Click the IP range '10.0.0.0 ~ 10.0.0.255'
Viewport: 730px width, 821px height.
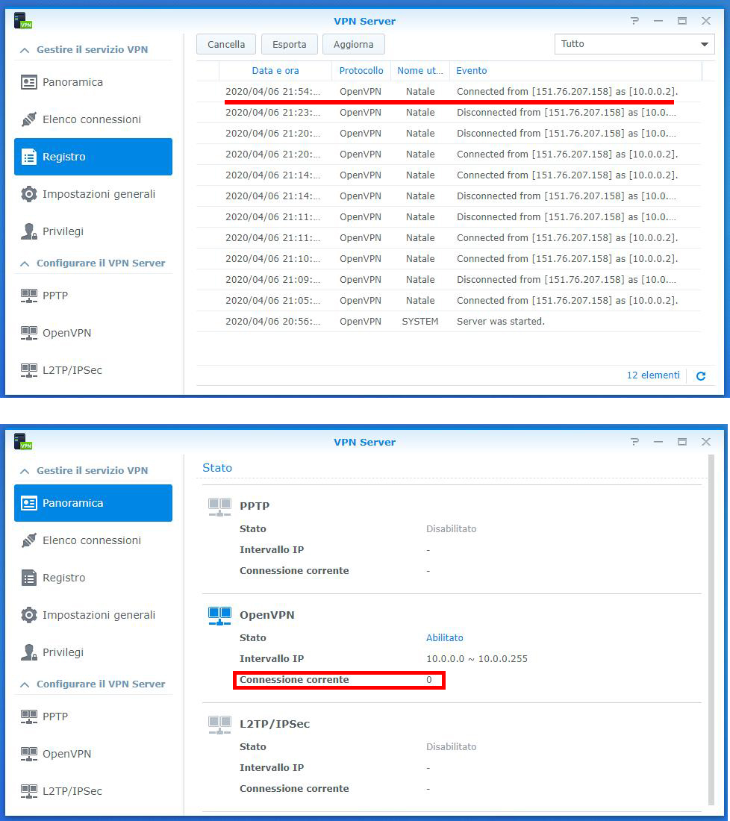(x=476, y=659)
